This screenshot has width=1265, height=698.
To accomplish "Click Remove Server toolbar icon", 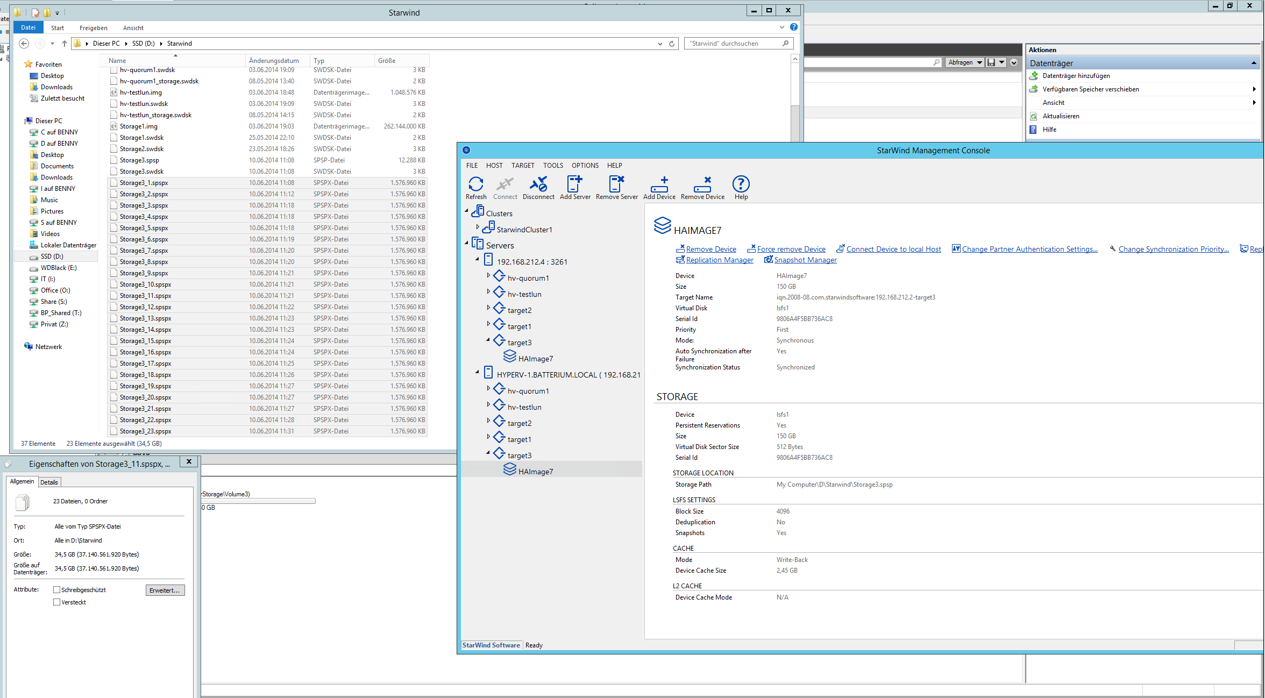I will click(616, 188).
